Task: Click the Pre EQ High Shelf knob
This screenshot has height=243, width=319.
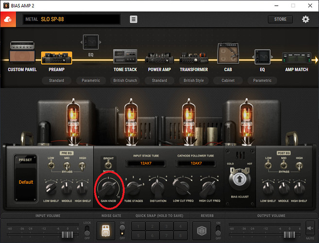Action: click(82, 188)
